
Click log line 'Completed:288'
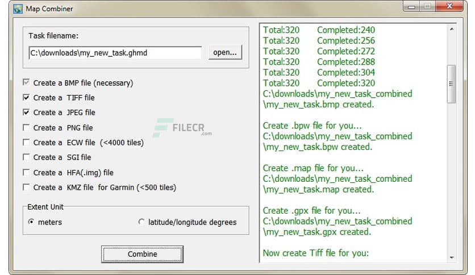click(346, 62)
